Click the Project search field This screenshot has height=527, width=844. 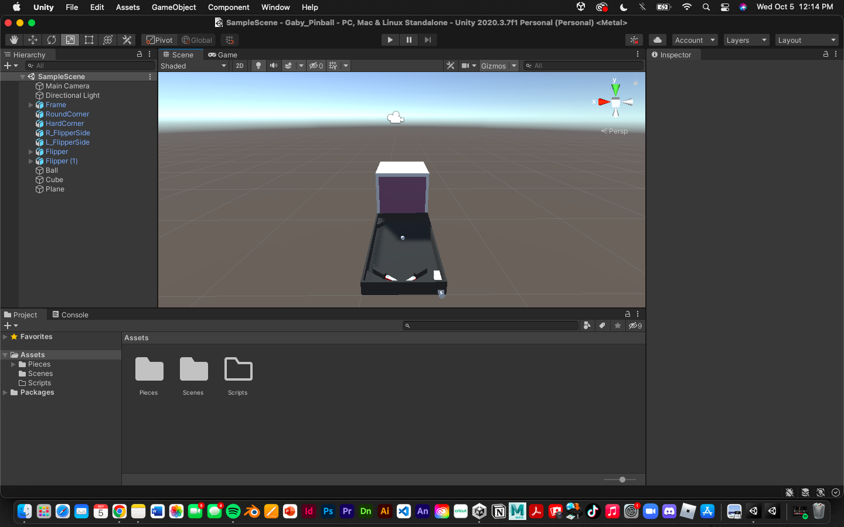pos(491,326)
